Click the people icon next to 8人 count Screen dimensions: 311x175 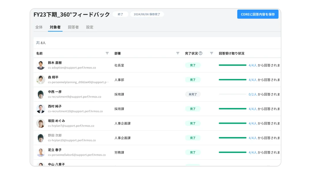tap(38, 42)
